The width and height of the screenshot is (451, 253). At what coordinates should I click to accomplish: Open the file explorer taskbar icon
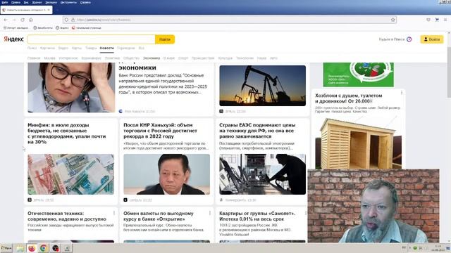pyautogui.click(x=20, y=248)
